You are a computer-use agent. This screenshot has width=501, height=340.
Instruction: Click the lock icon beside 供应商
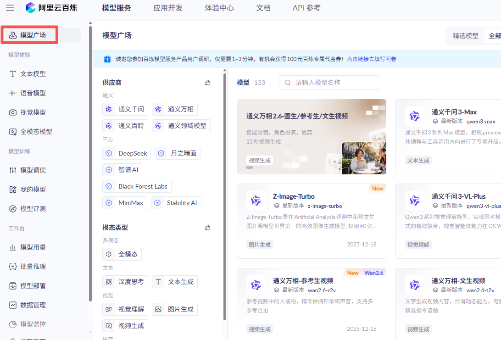tap(208, 83)
